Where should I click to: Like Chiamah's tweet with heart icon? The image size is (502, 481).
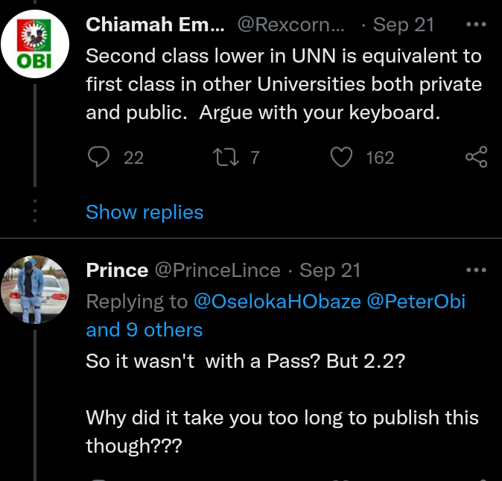[x=341, y=157]
